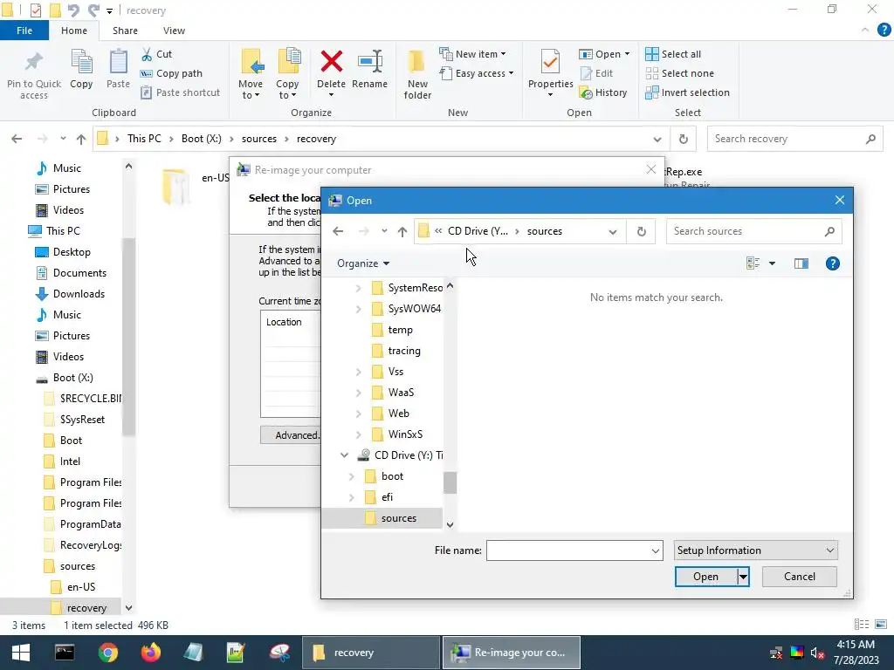Click the Paste clipboard icon
The width and height of the screenshot is (894, 670).
118,62
